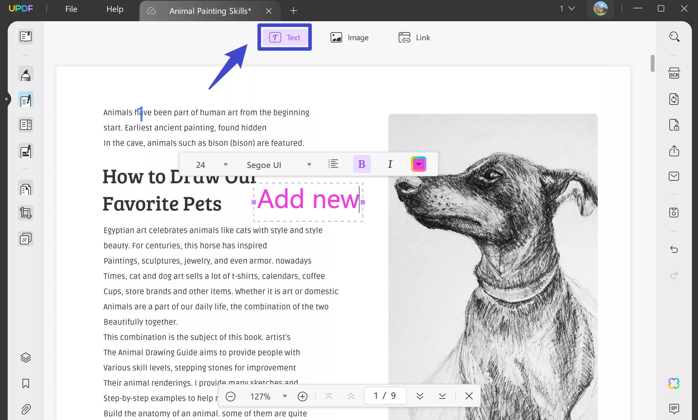Click the UPDF logo
The height and width of the screenshot is (420, 698).
[x=21, y=9]
